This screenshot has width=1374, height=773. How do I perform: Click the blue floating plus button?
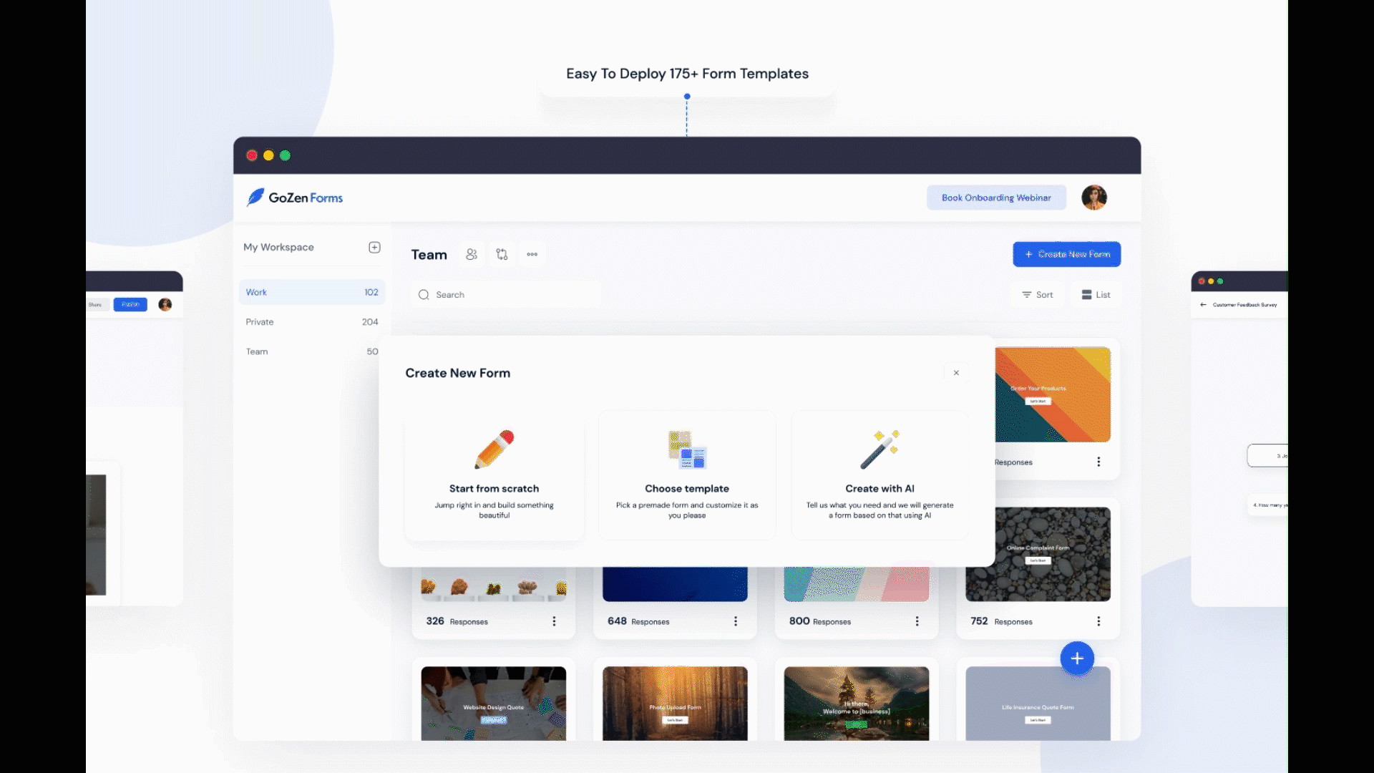tap(1077, 658)
